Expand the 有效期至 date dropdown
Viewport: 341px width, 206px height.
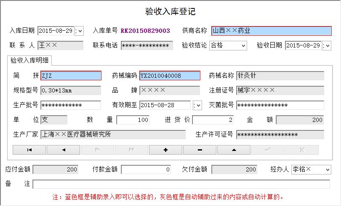(x=197, y=105)
